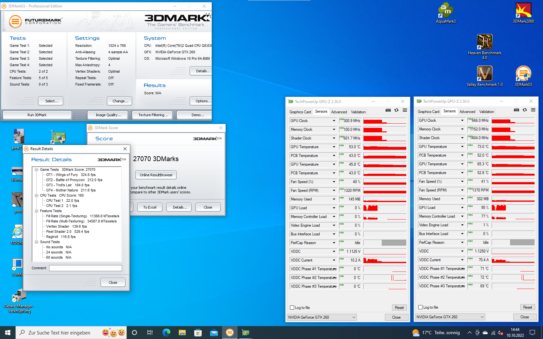The height and width of the screenshot is (339, 543).
Task: Select the Pixel Shader 2.0 result row
Action: [x=68, y=231]
